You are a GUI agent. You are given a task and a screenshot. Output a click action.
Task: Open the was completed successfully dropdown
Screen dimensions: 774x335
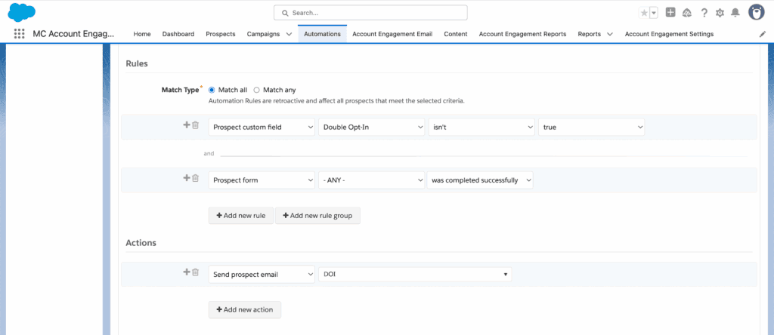pos(480,180)
